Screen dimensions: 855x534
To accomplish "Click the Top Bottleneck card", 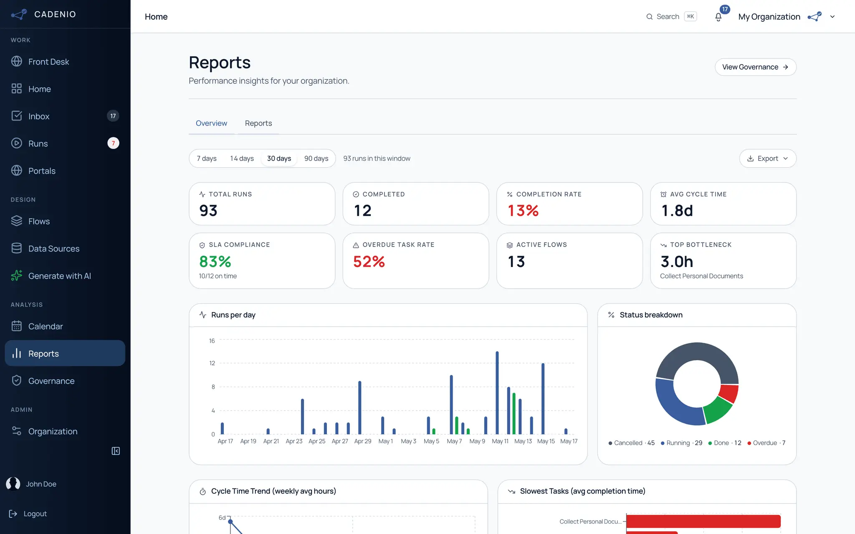I will (723, 261).
